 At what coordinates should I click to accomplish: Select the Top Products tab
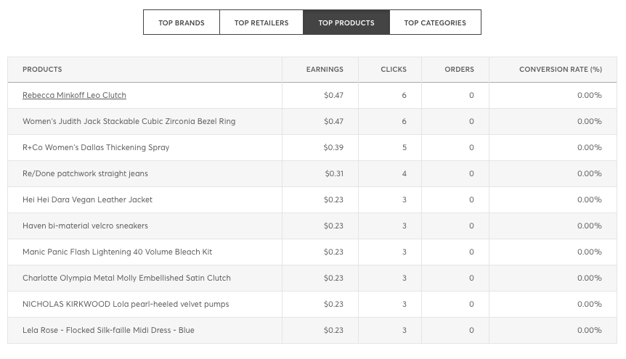click(346, 22)
